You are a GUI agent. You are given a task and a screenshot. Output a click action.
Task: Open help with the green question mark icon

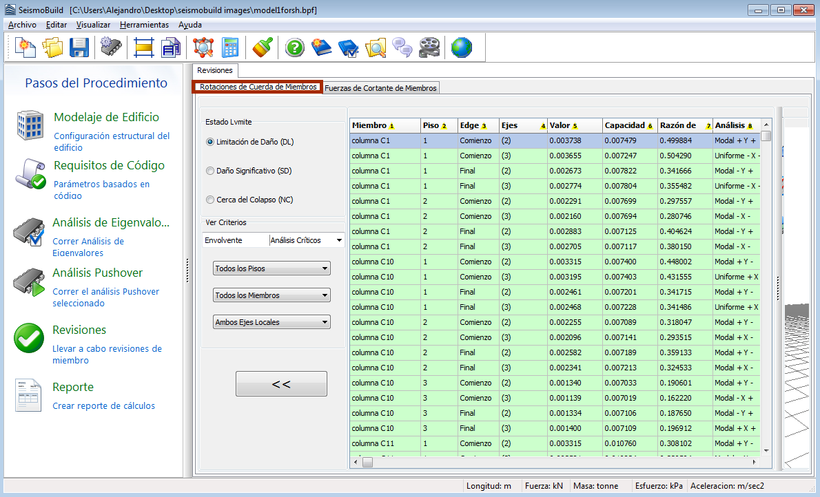click(295, 47)
